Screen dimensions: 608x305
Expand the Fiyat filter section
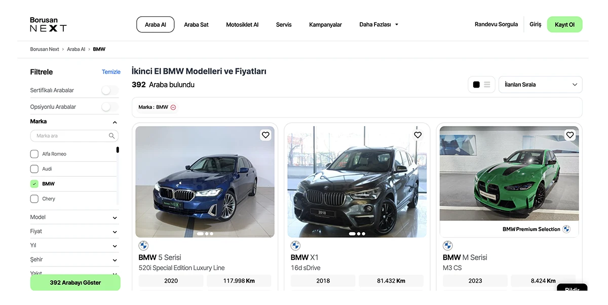point(74,232)
